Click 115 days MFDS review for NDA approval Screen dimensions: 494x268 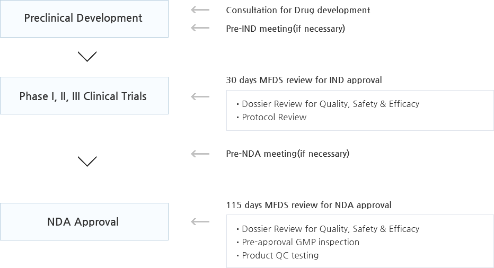click(x=308, y=205)
